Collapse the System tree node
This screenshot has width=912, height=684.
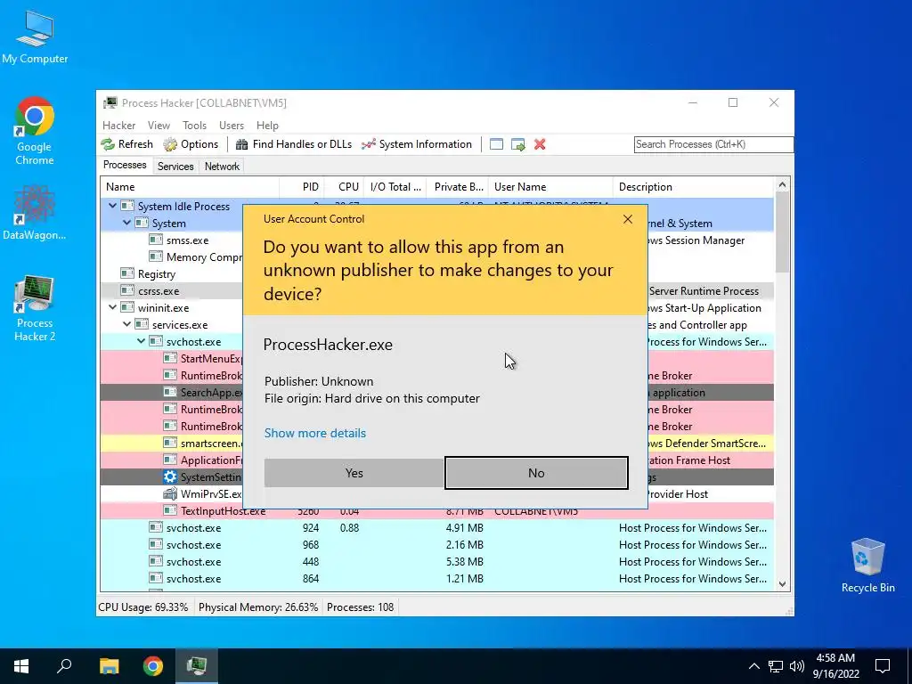click(x=126, y=223)
